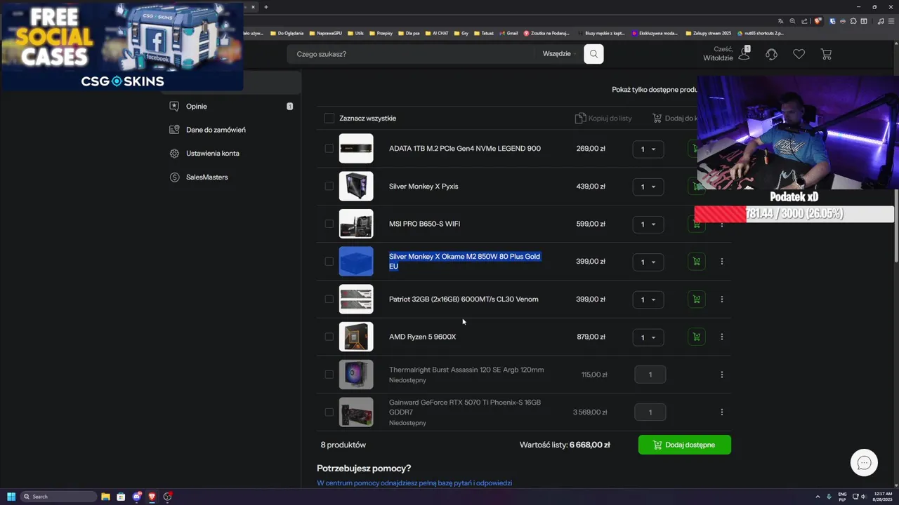Open more options for Patriot 32GB Venom

click(x=722, y=299)
